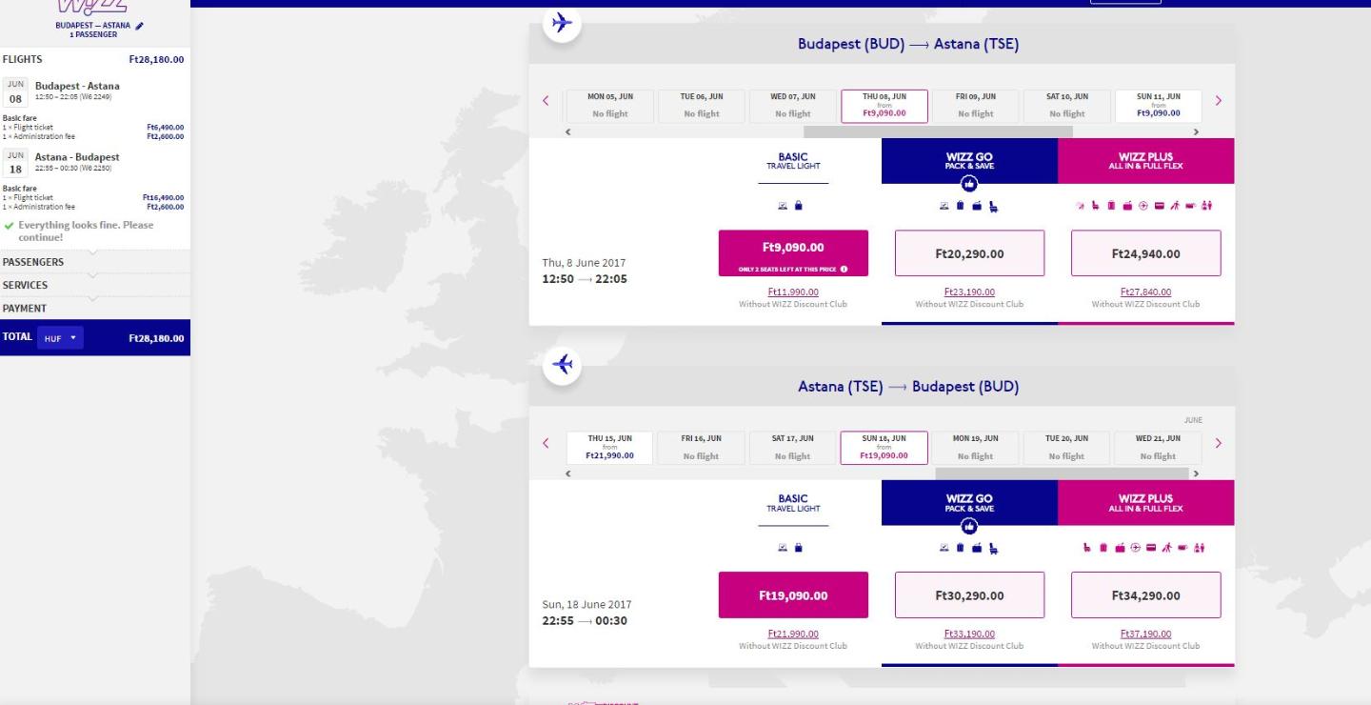
Task: Click the return date strip horizontal scrollbar thumb
Action: [1062, 473]
